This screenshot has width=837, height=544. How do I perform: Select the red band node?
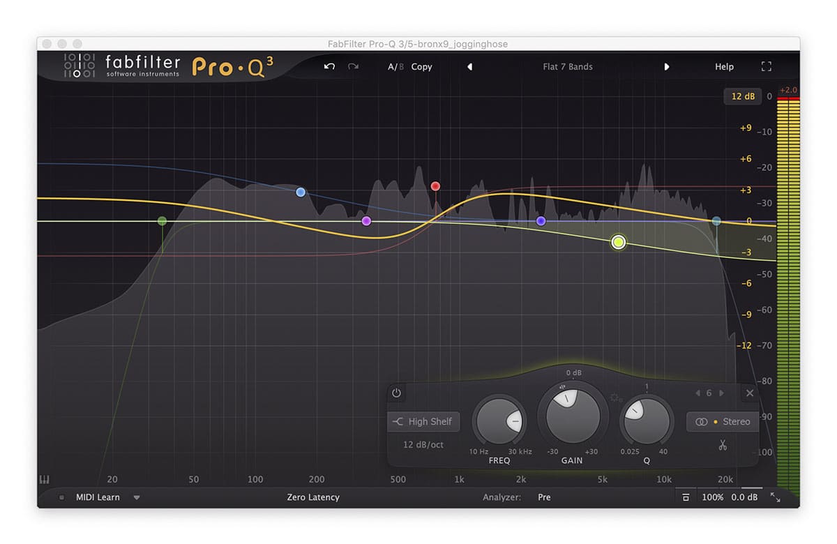[x=435, y=186]
